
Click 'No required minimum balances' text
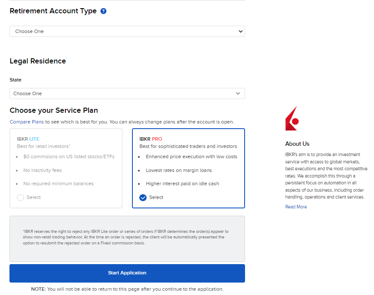tap(58, 184)
